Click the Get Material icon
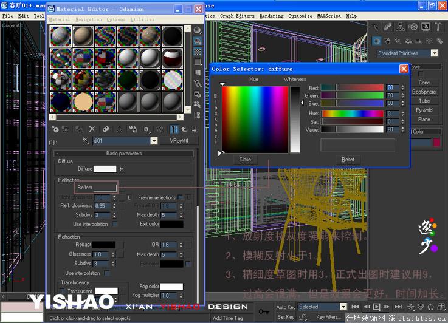448x323 pixels. (55, 129)
